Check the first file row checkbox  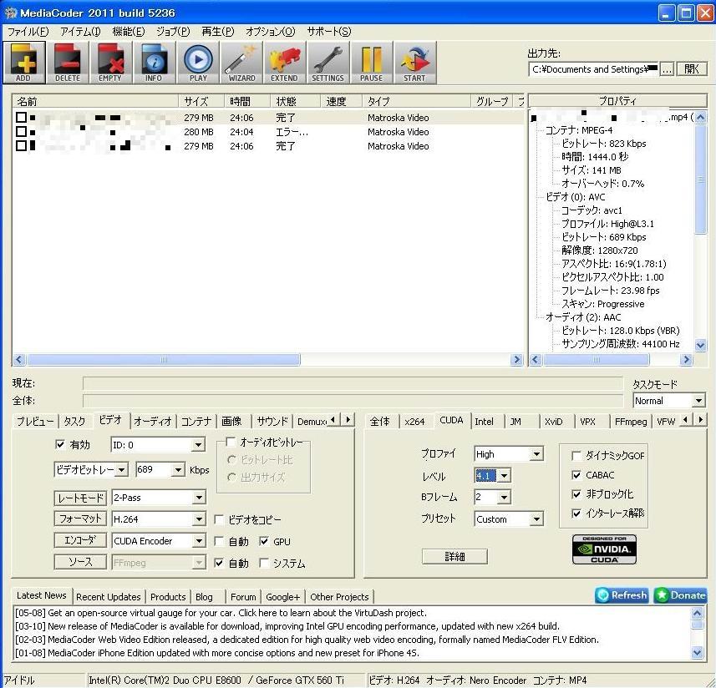click(x=21, y=117)
